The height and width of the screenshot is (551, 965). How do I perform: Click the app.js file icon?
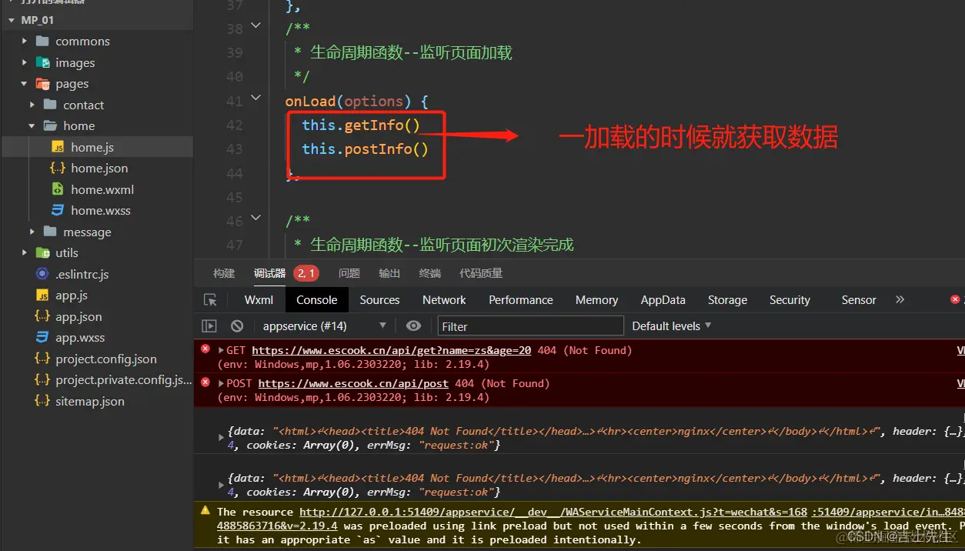42,296
